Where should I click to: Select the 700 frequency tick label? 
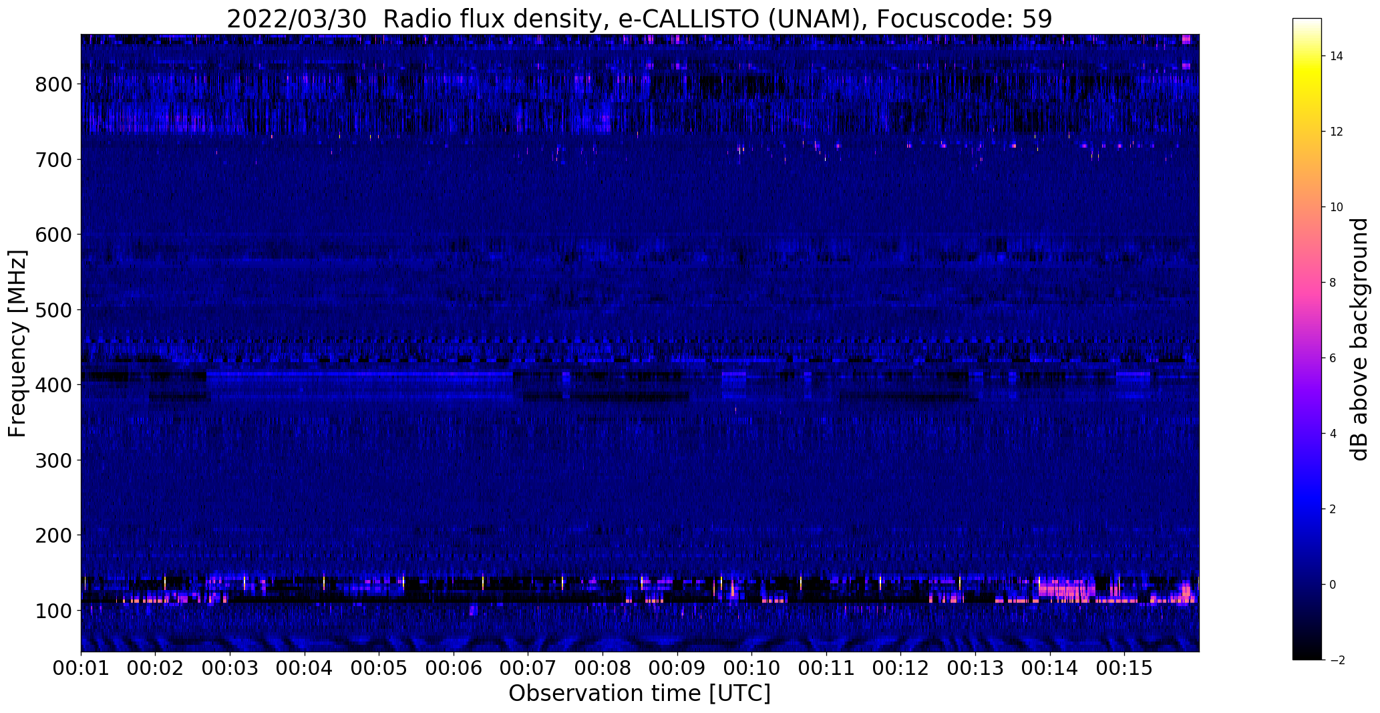click(x=53, y=160)
